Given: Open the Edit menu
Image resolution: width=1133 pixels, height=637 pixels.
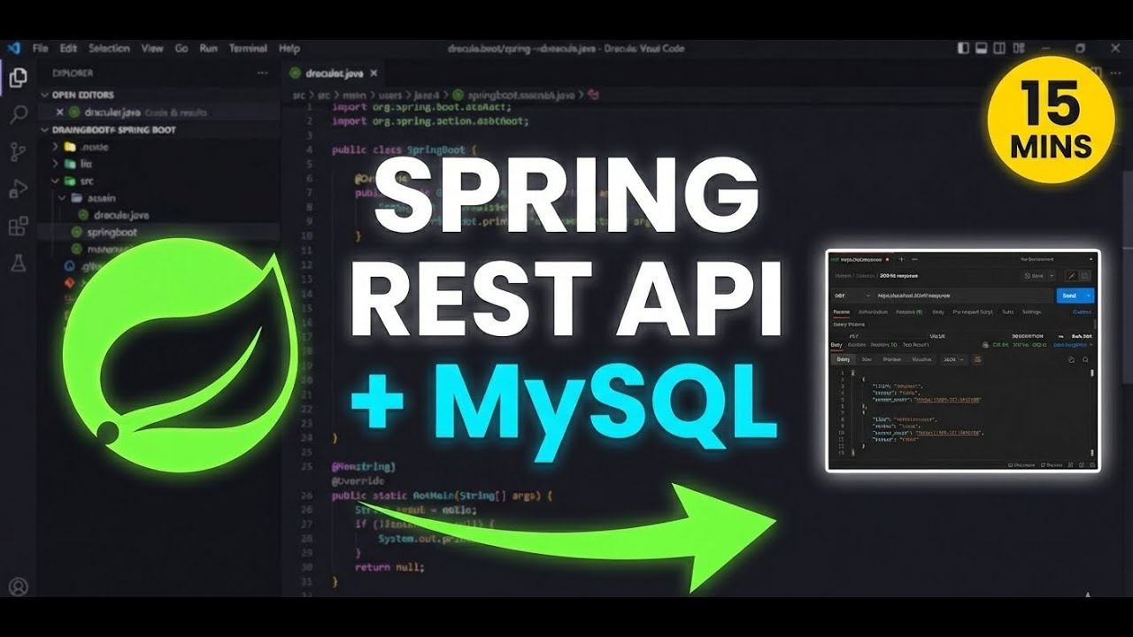Looking at the screenshot, I should (68, 48).
